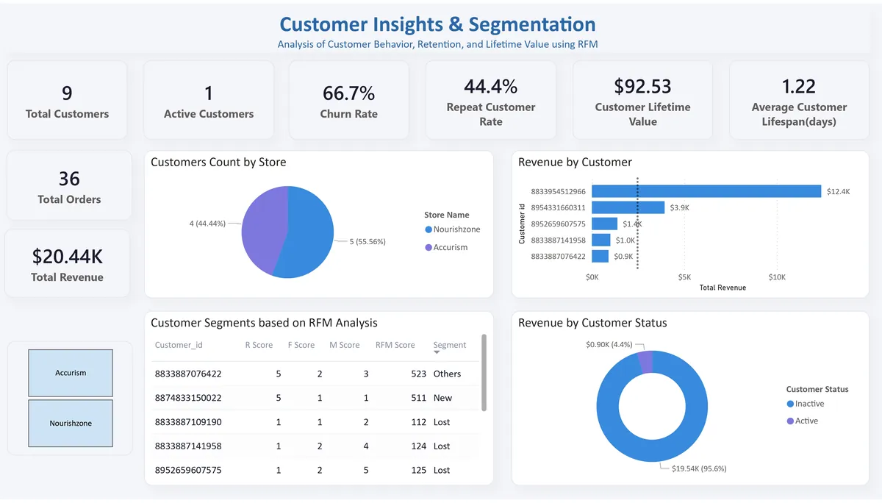Viewport: 882px width, 503px height.
Task: Click the Total Customers card
Action: (x=67, y=100)
